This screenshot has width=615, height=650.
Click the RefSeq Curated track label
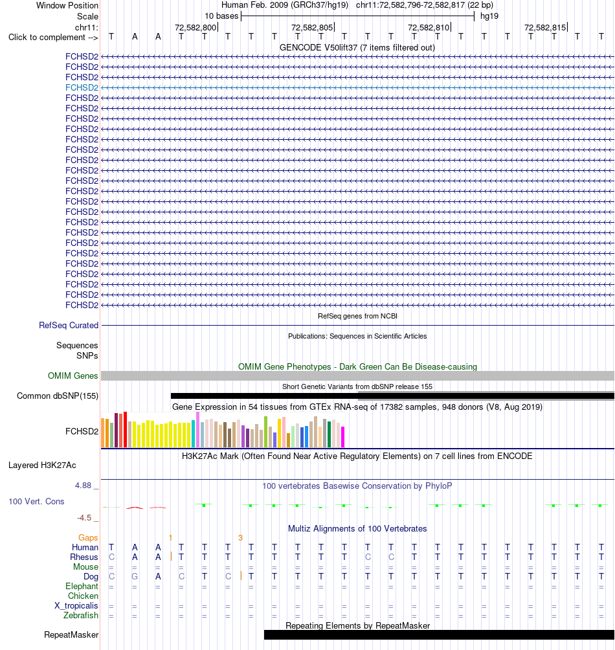pyautogui.click(x=69, y=326)
